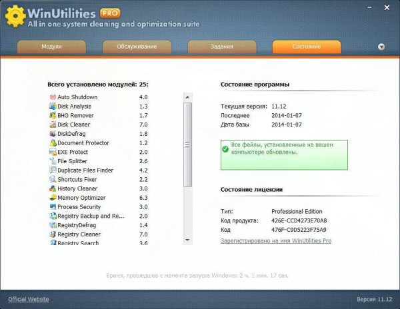
Task: Select the Disk Cleaner text label
Action: [74, 125]
